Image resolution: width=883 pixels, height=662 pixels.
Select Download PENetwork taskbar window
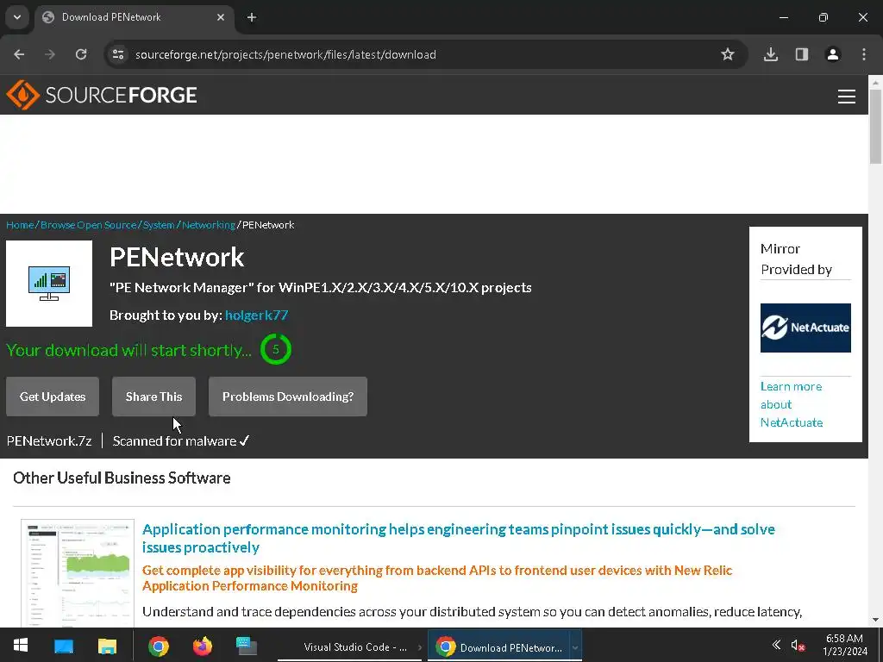coord(499,646)
